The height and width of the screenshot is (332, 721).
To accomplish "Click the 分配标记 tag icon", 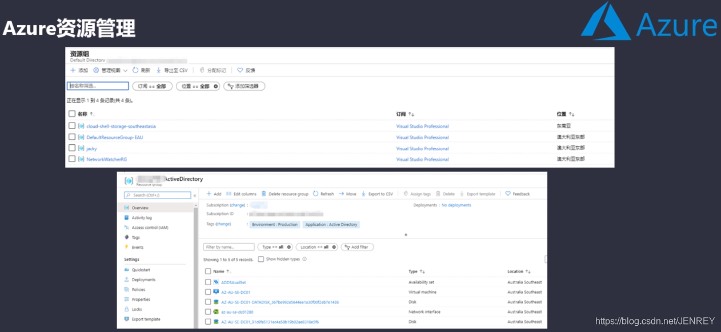I will pyautogui.click(x=202, y=70).
